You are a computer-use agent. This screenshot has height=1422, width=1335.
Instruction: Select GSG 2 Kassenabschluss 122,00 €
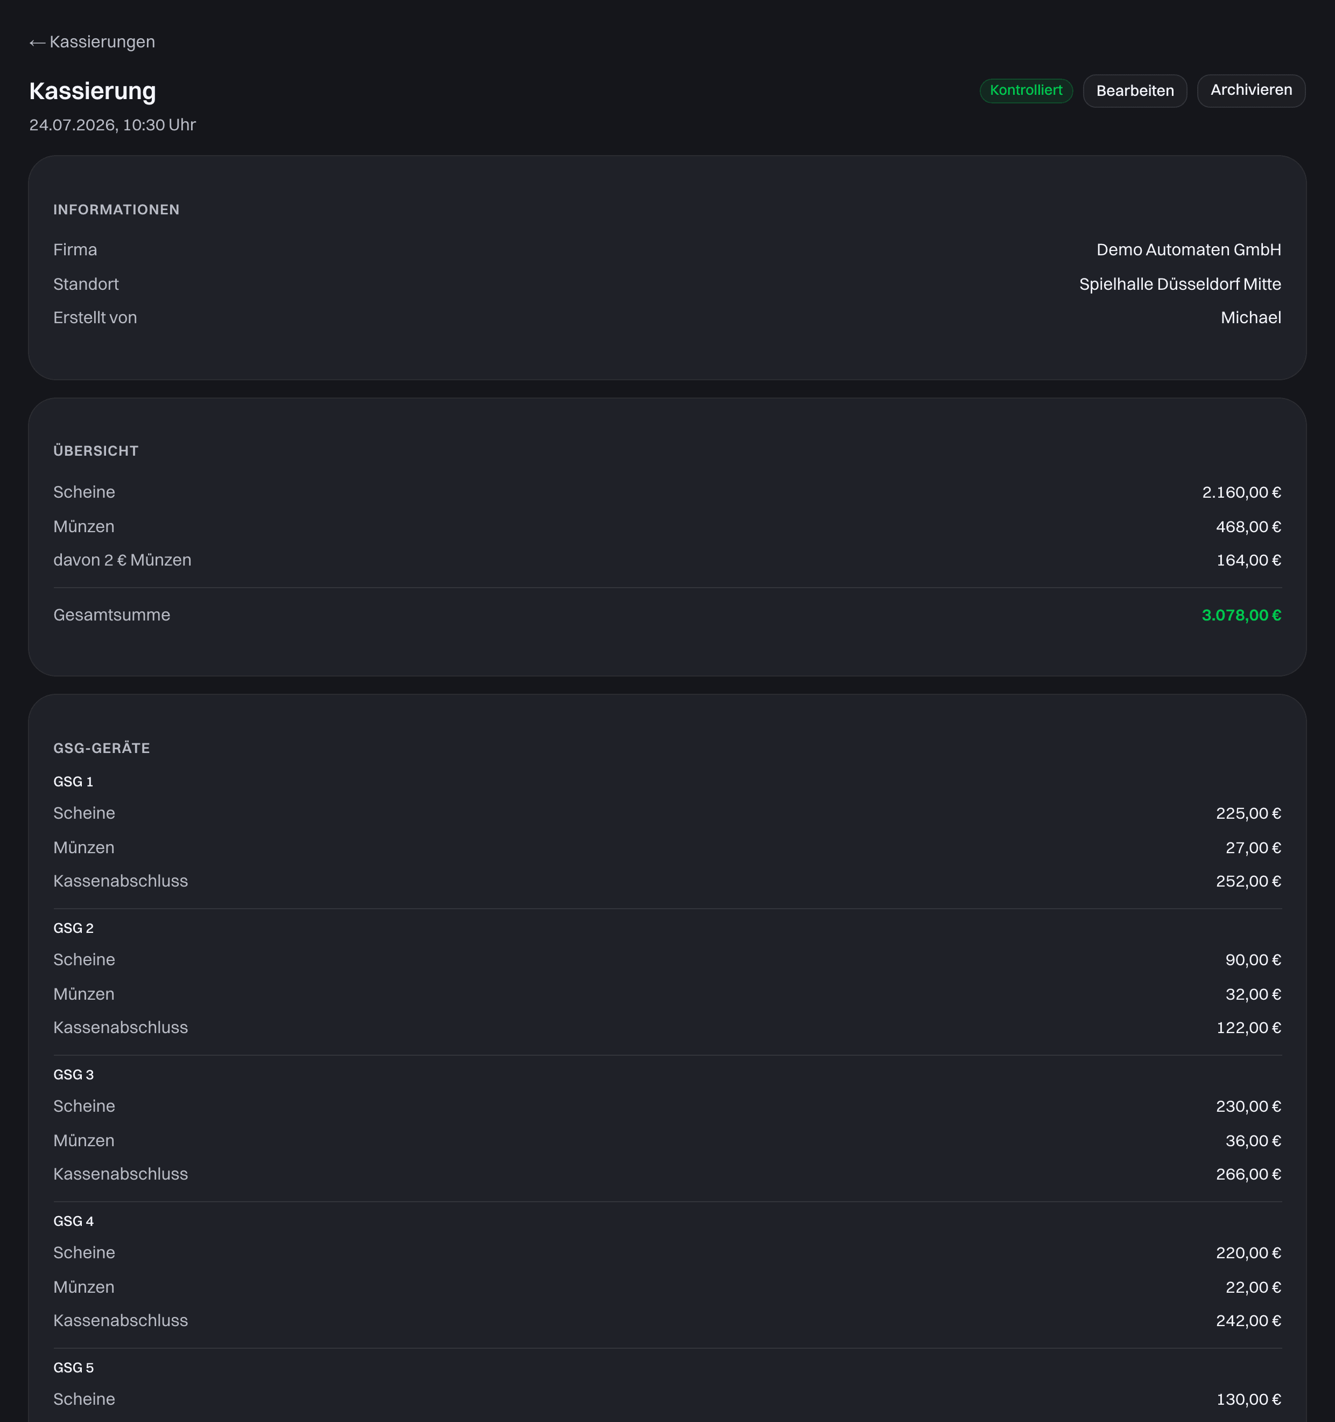[1248, 1028]
